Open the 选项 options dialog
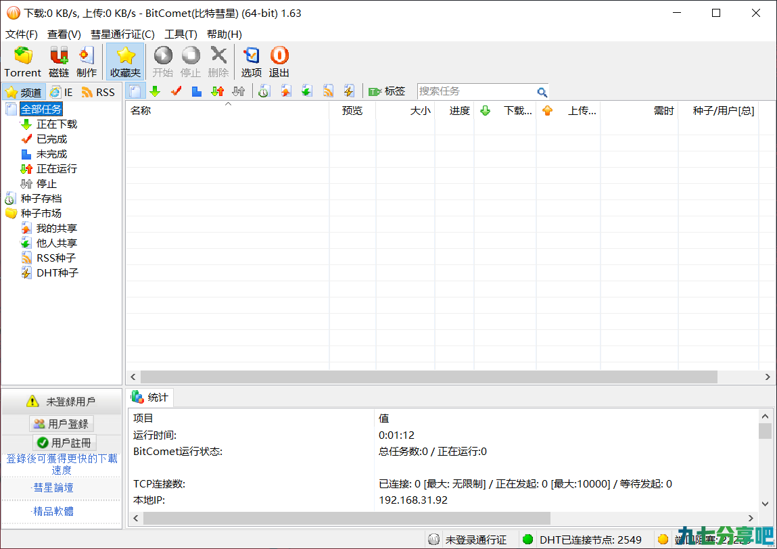Image resolution: width=777 pixels, height=549 pixels. pyautogui.click(x=252, y=62)
